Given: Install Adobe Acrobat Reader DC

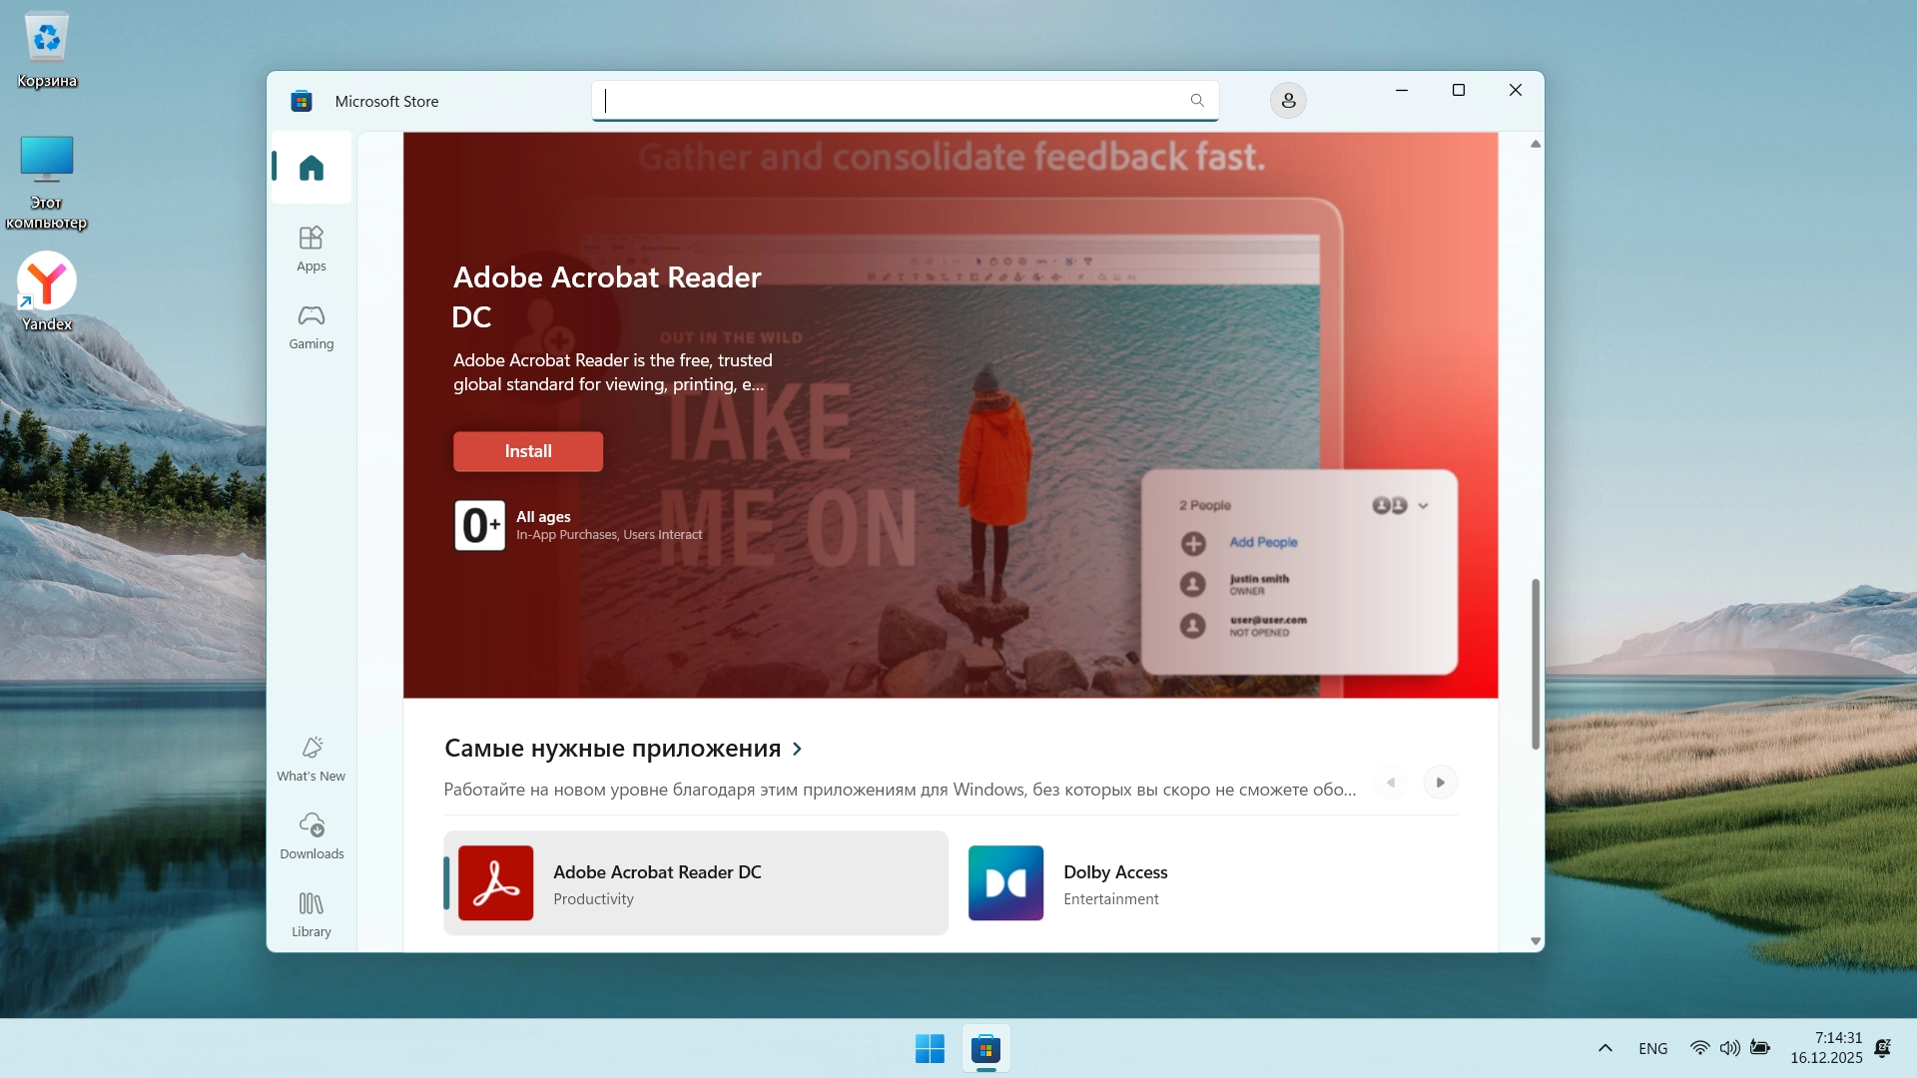Looking at the screenshot, I should pyautogui.click(x=527, y=451).
